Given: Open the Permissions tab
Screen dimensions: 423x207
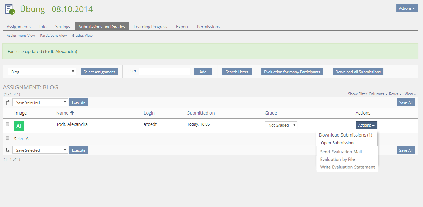Looking at the screenshot, I should (208, 26).
